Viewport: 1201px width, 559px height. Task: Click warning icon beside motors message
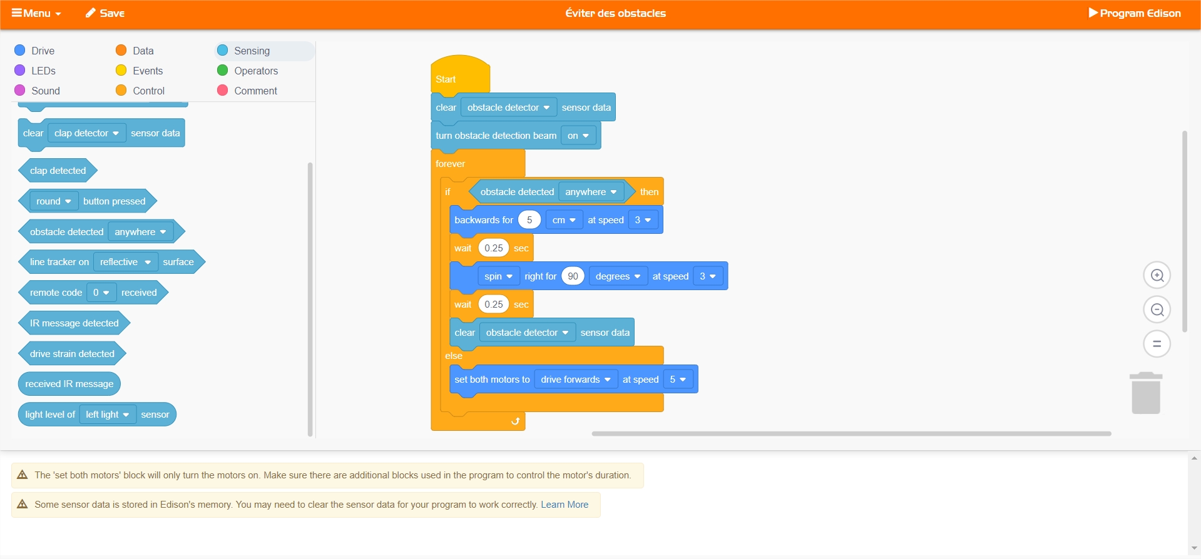(x=23, y=475)
